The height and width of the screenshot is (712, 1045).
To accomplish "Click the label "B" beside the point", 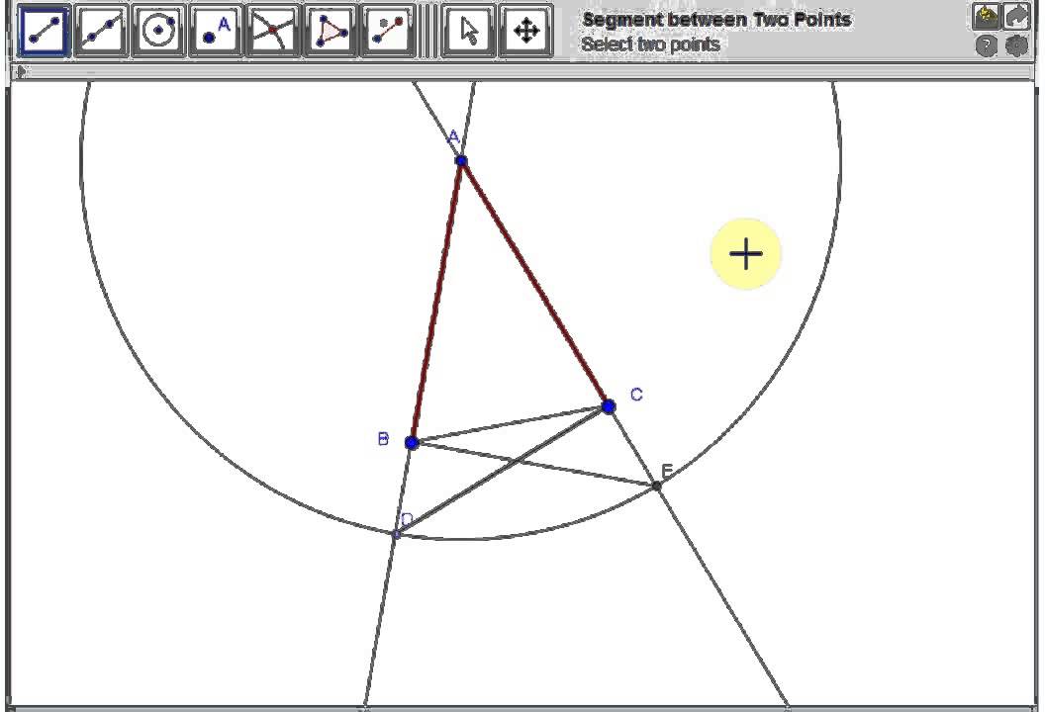I will coord(383,439).
